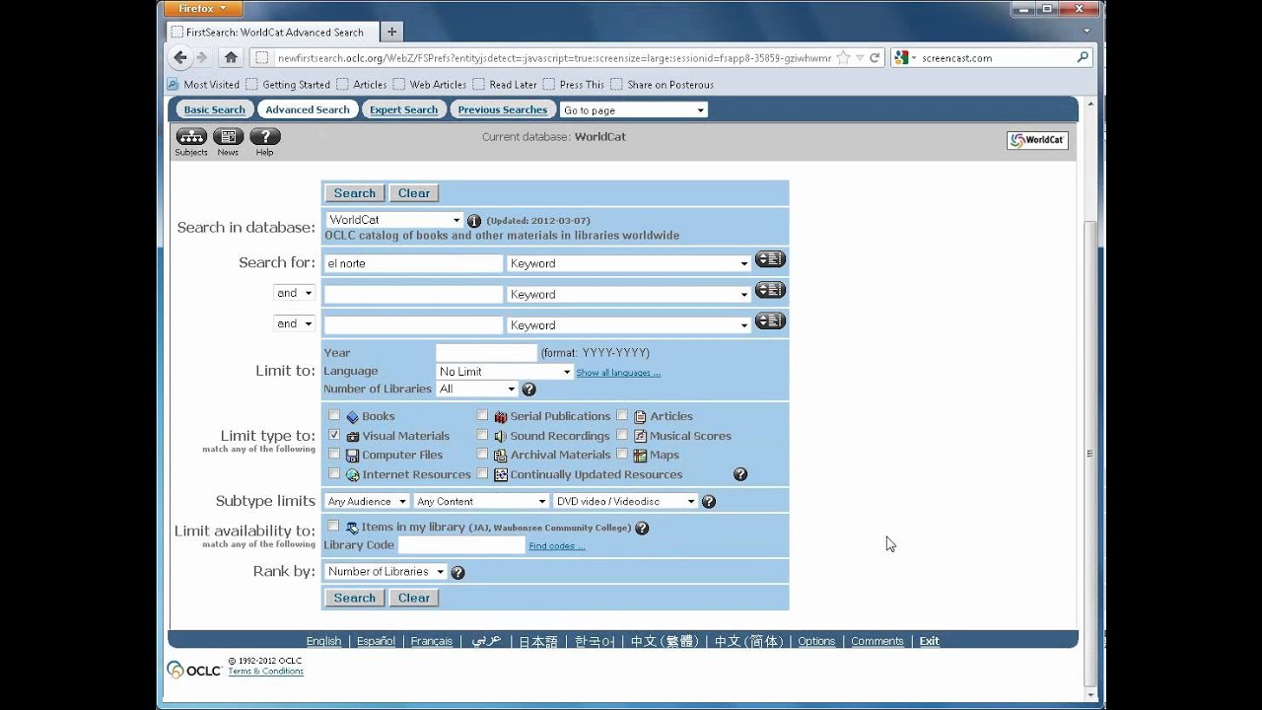Open the Firefox menu button
The image size is (1262, 710).
point(202,9)
